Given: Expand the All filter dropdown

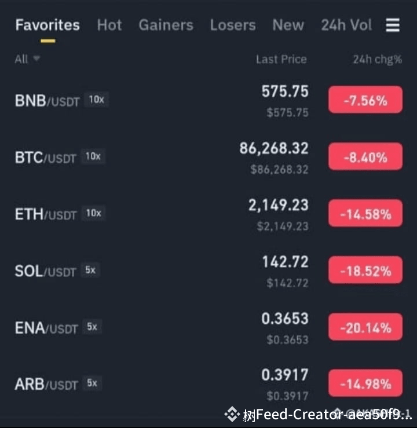Looking at the screenshot, I should click(x=27, y=59).
